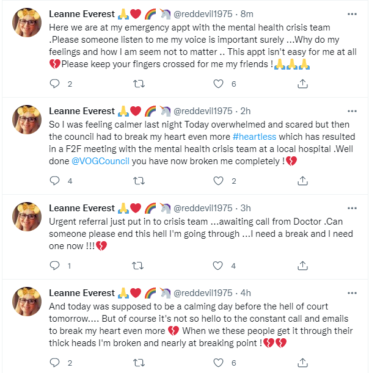The image size is (369, 373).
Task: Reply to the 8m emergency appt tweet
Action: [54, 84]
